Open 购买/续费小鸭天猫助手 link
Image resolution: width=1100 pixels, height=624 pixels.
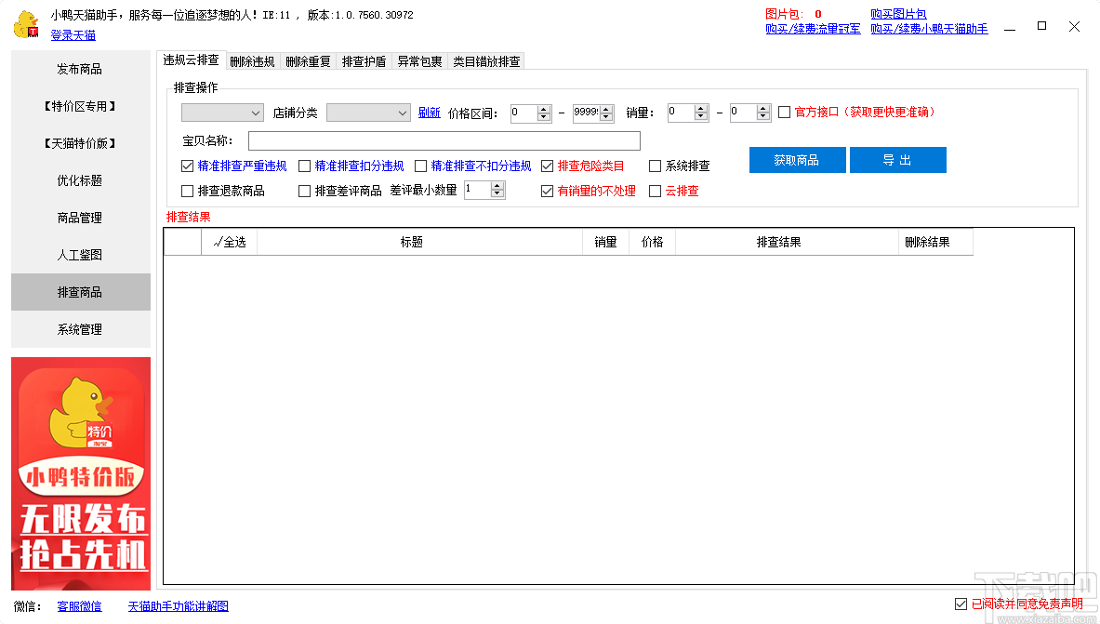tap(930, 29)
